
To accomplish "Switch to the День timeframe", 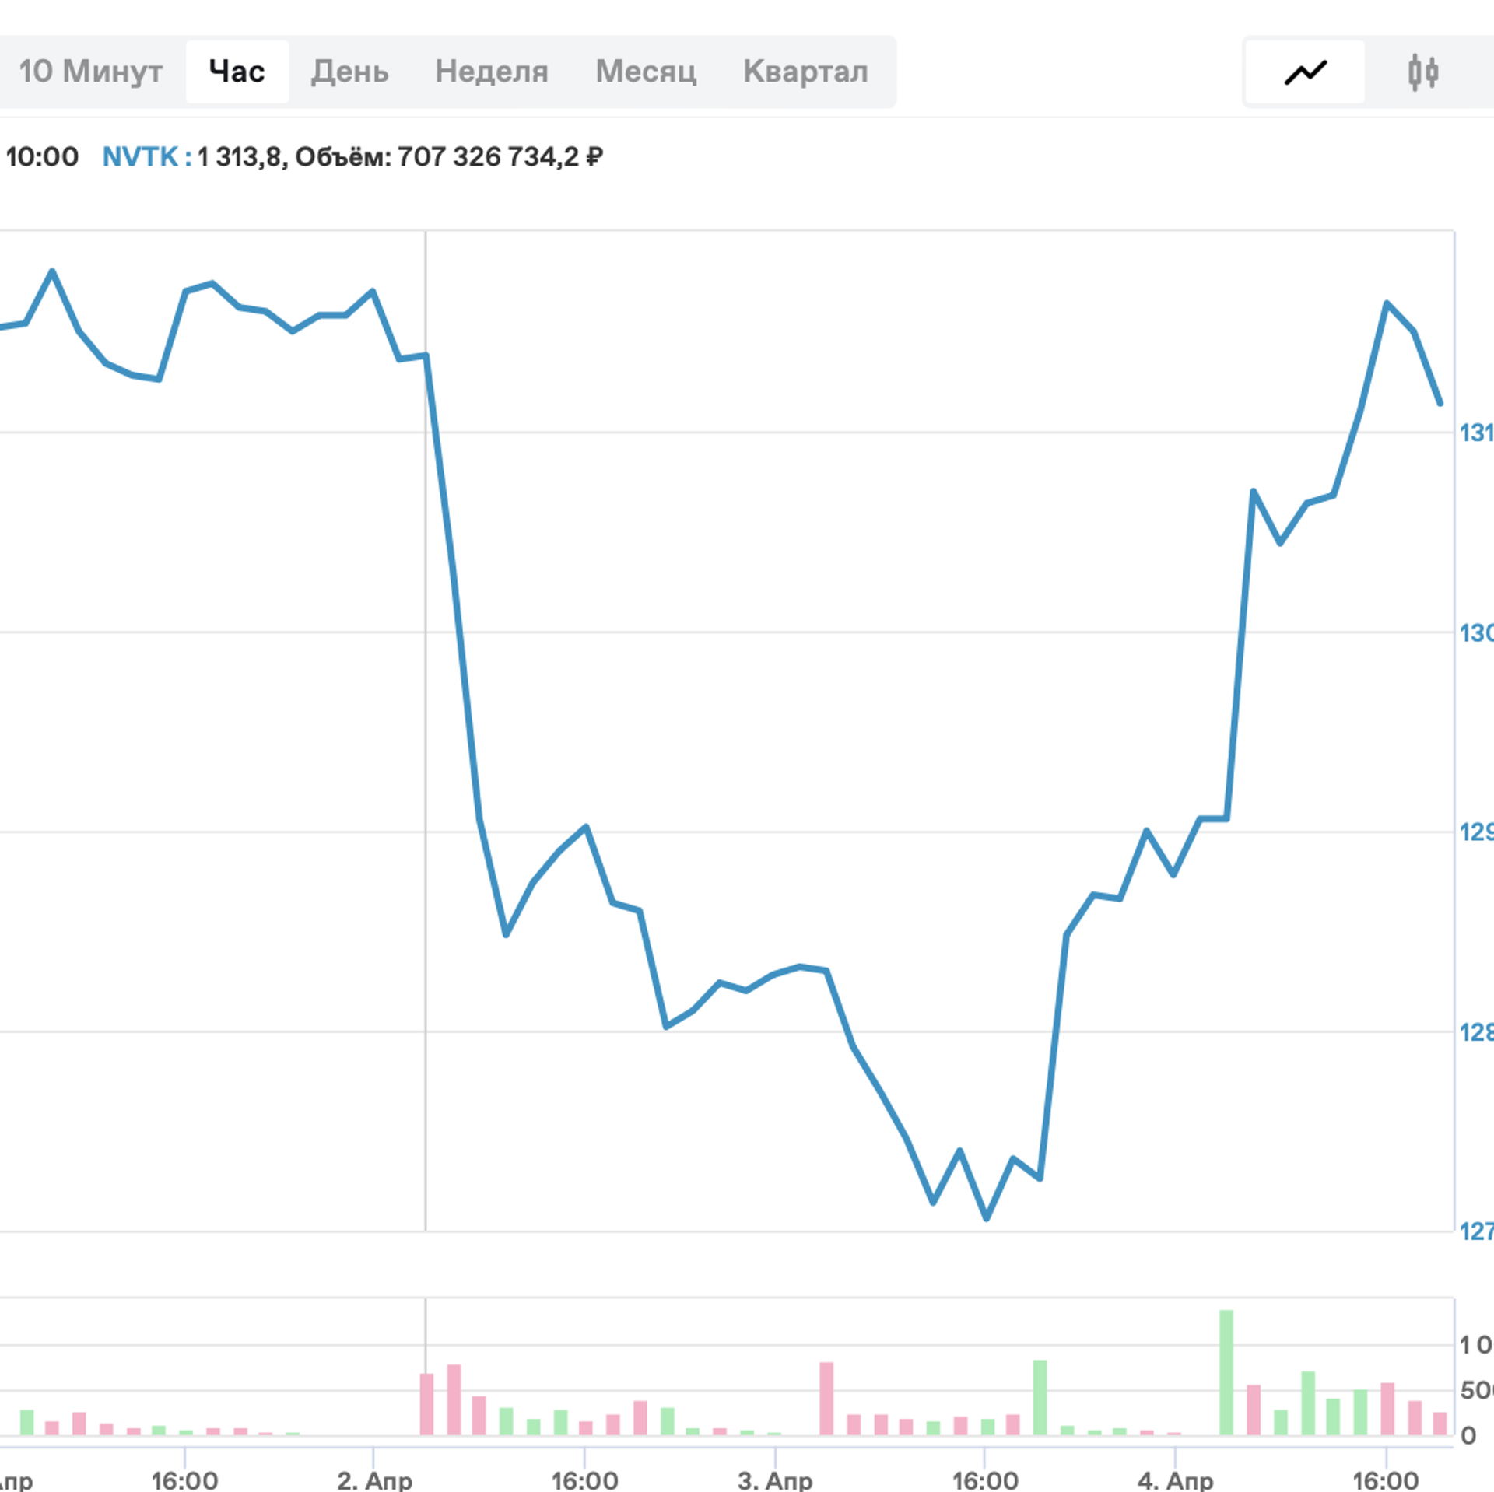I will 349,72.
